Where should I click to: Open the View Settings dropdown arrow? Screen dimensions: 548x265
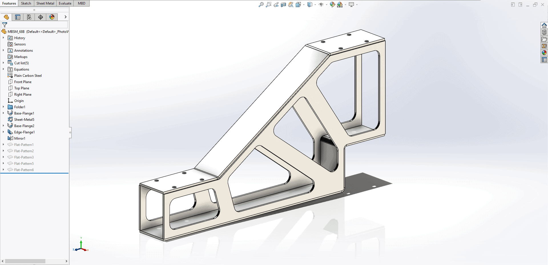point(357,5)
